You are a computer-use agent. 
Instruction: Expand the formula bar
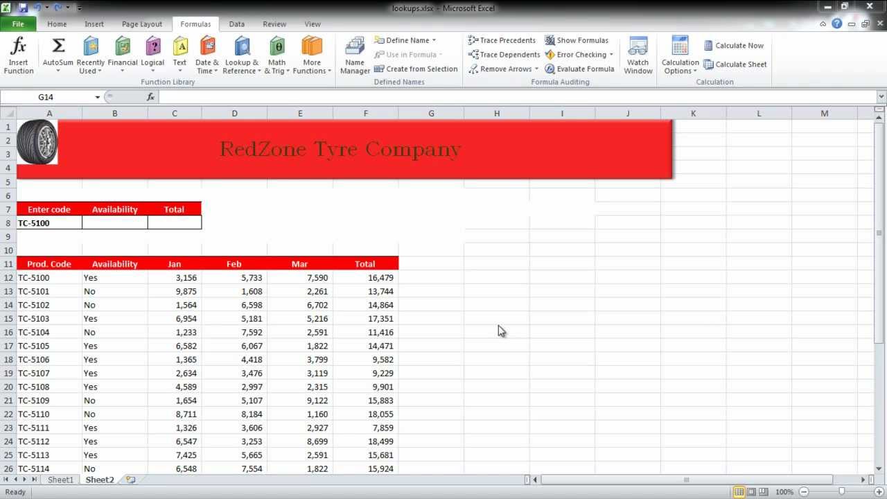click(881, 97)
